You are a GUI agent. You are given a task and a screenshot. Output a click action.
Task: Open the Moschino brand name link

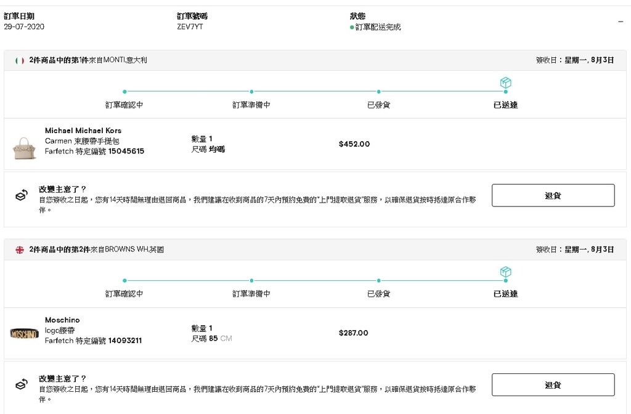[x=62, y=320]
